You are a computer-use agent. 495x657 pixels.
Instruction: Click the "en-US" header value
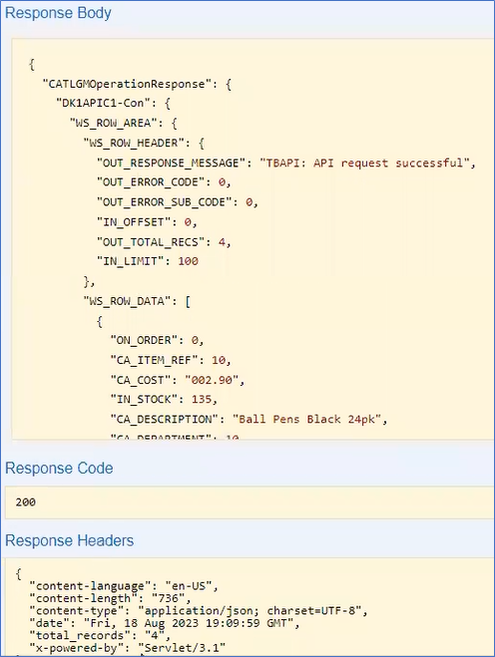click(189, 586)
